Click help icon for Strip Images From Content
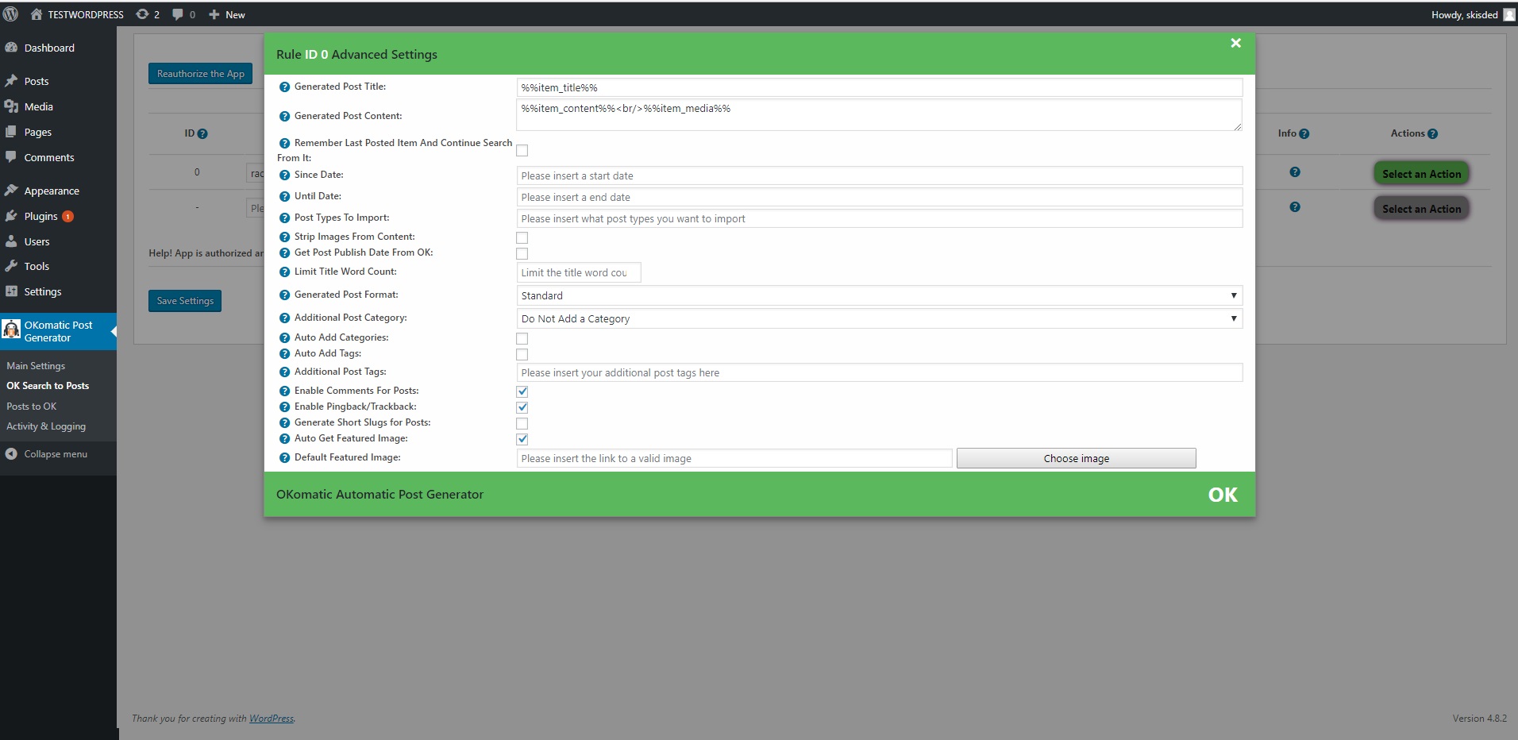Image resolution: width=1518 pixels, height=740 pixels. (284, 237)
